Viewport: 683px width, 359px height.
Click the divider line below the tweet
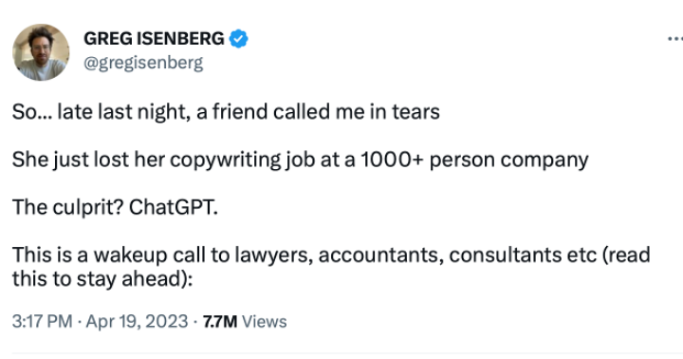347,353
